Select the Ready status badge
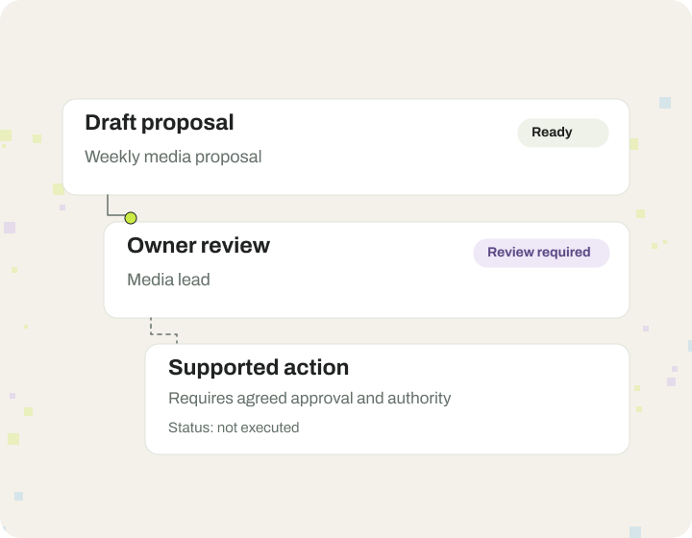 pos(563,133)
